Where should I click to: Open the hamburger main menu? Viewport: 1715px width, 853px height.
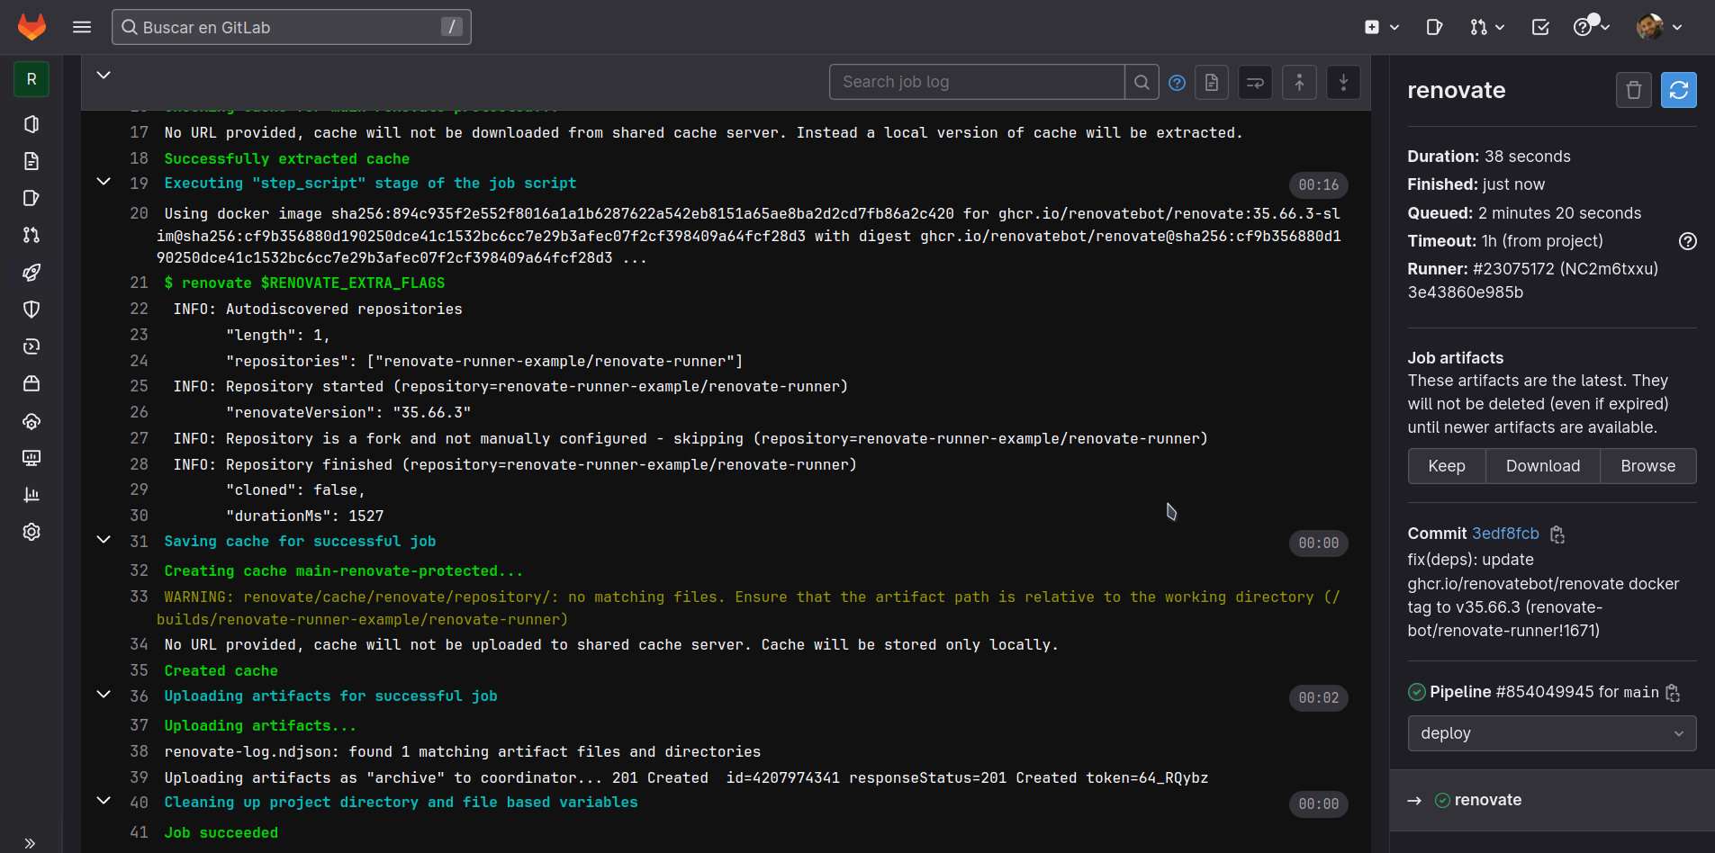82,27
